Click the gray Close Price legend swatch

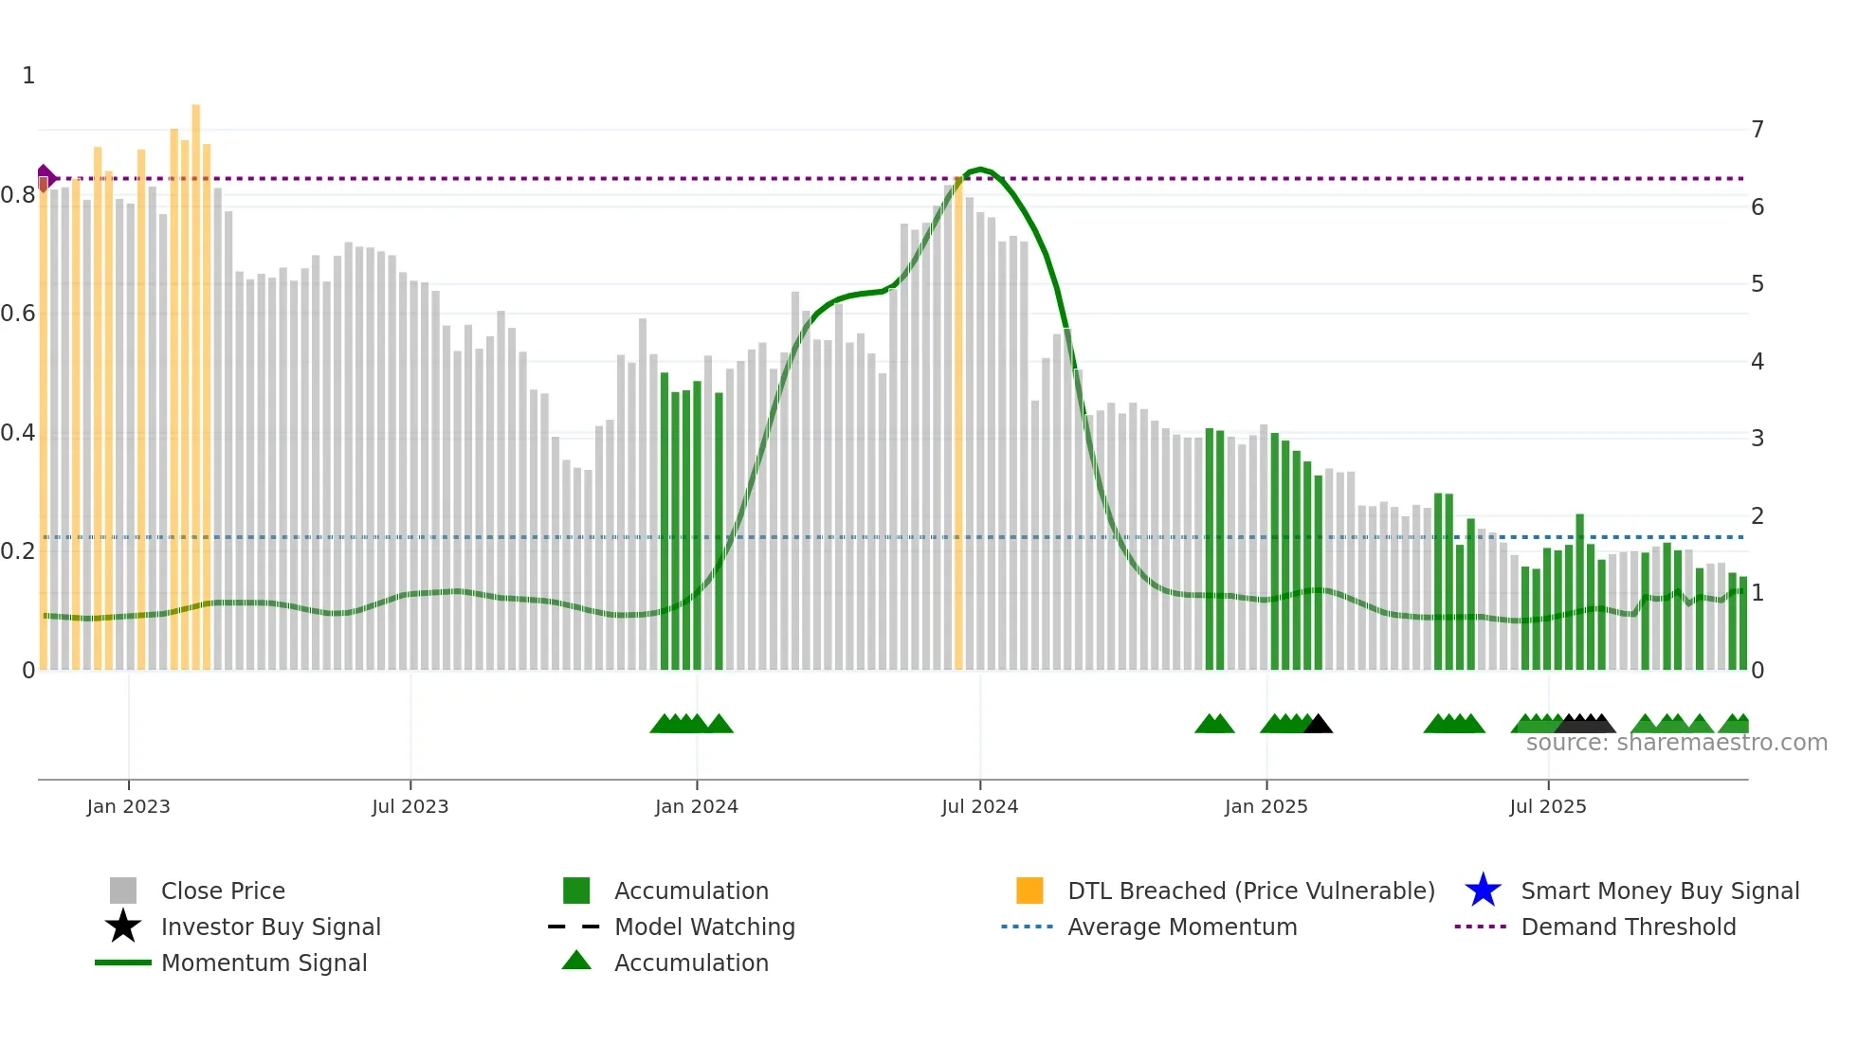(123, 891)
